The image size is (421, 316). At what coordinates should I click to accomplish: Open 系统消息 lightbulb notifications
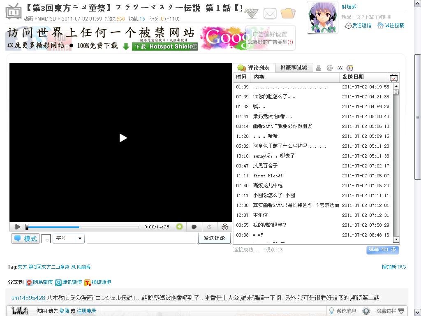[x=343, y=311]
